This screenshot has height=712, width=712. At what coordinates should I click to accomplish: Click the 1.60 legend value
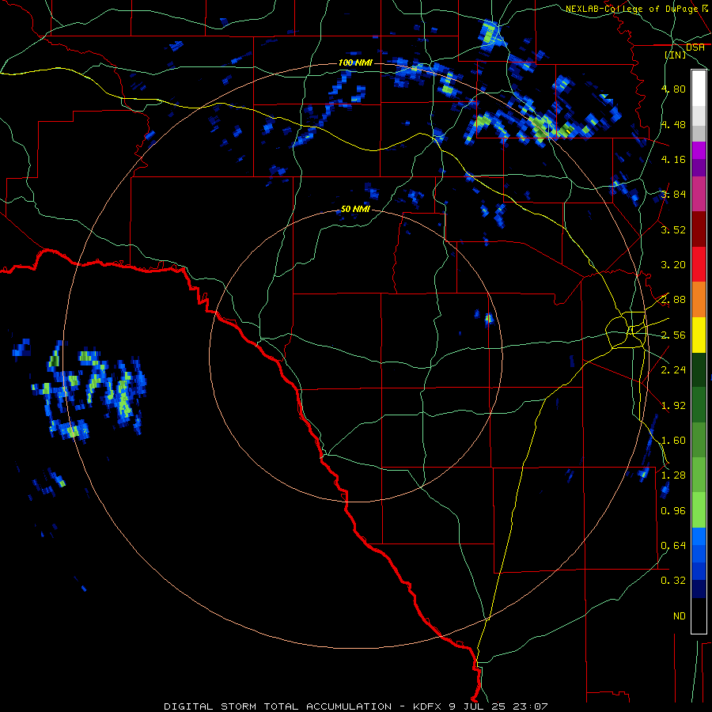coord(673,441)
